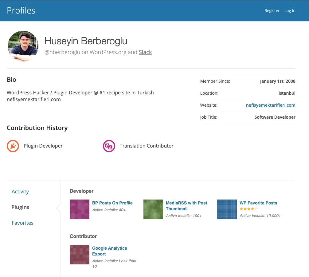Viewport: 309px width, 277px height.
Task: Click the Contributor section heading
Action: (83, 236)
